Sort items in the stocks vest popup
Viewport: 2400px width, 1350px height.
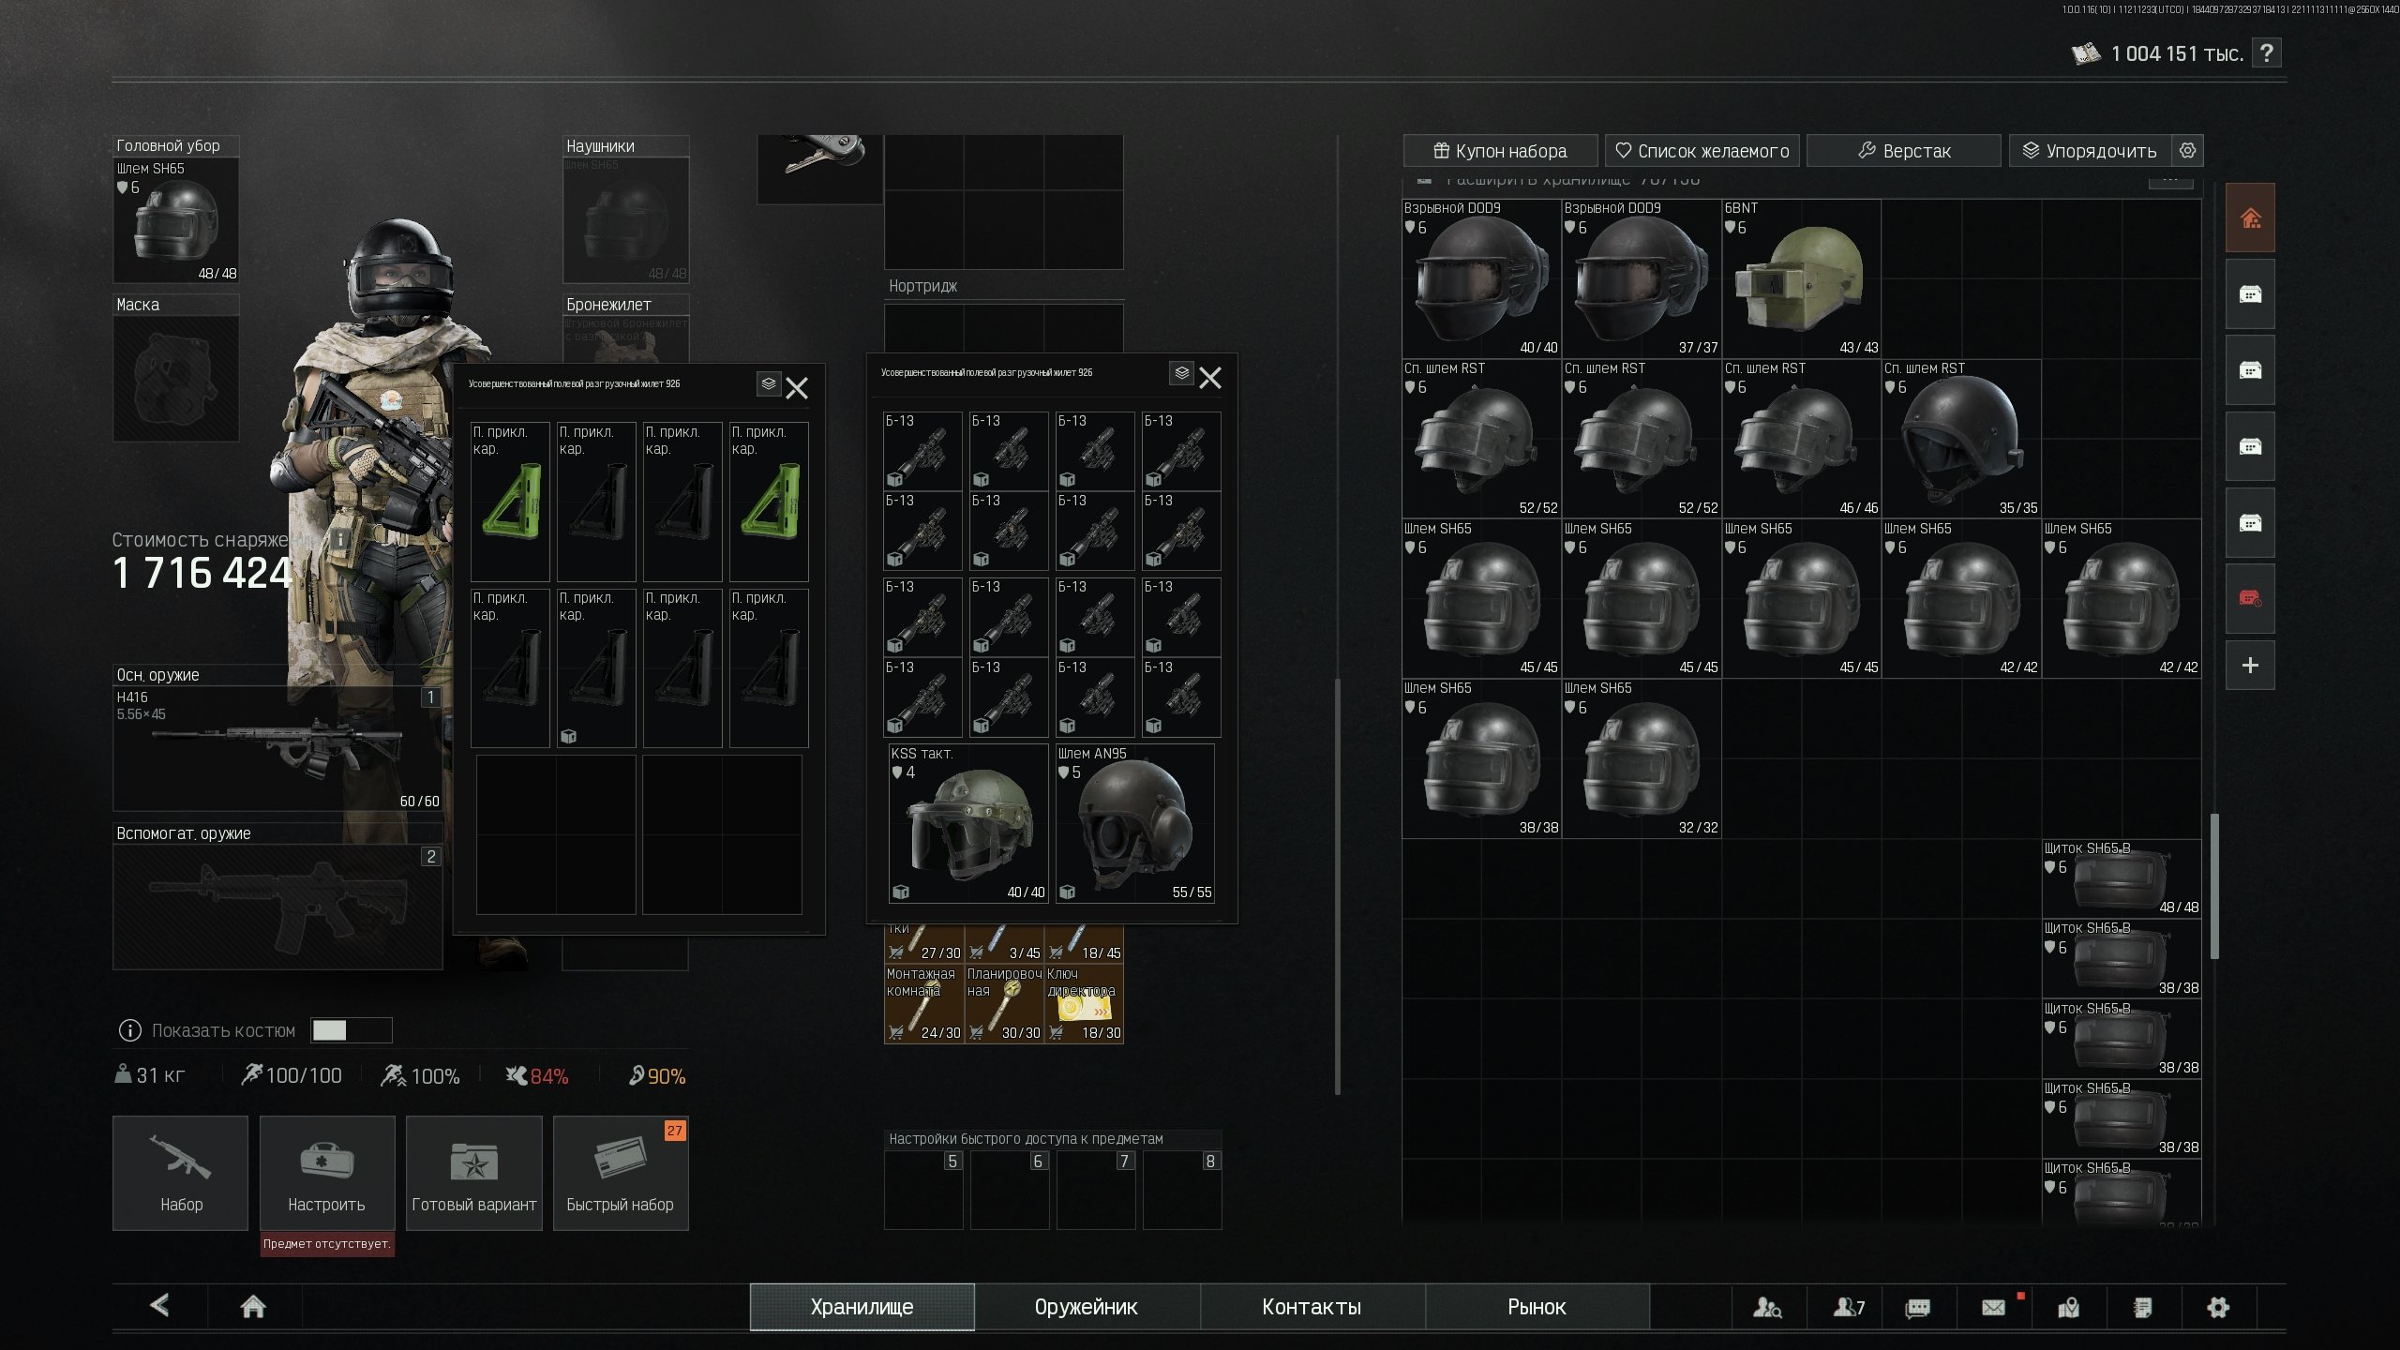[769, 383]
